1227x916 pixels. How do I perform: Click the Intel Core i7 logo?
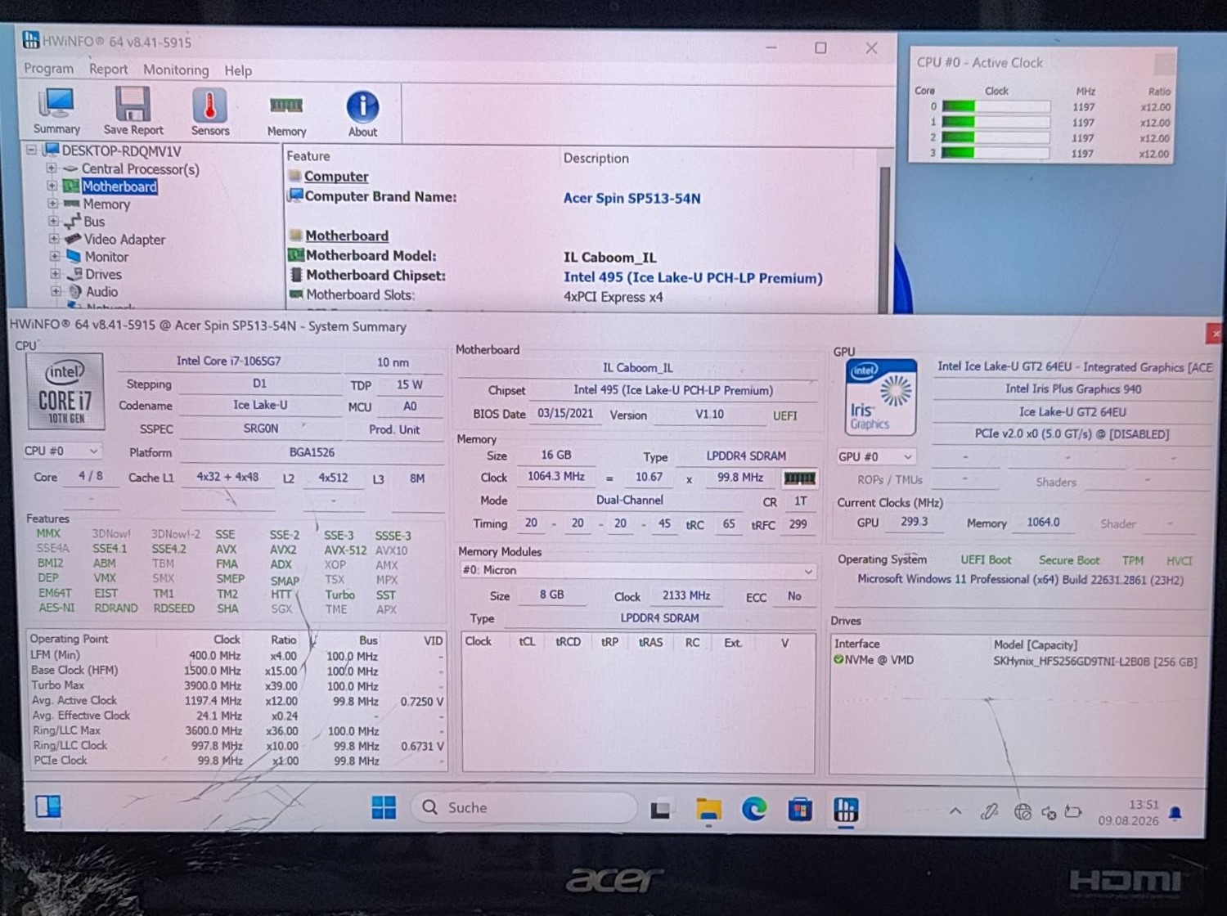(65, 392)
